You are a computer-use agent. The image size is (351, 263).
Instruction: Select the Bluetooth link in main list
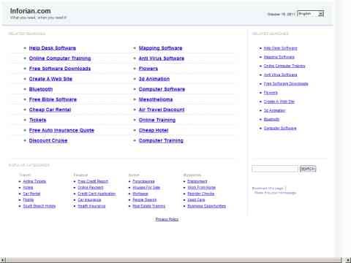pyautogui.click(x=41, y=89)
